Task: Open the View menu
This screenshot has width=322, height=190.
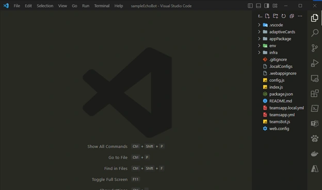Action: (x=62, y=6)
